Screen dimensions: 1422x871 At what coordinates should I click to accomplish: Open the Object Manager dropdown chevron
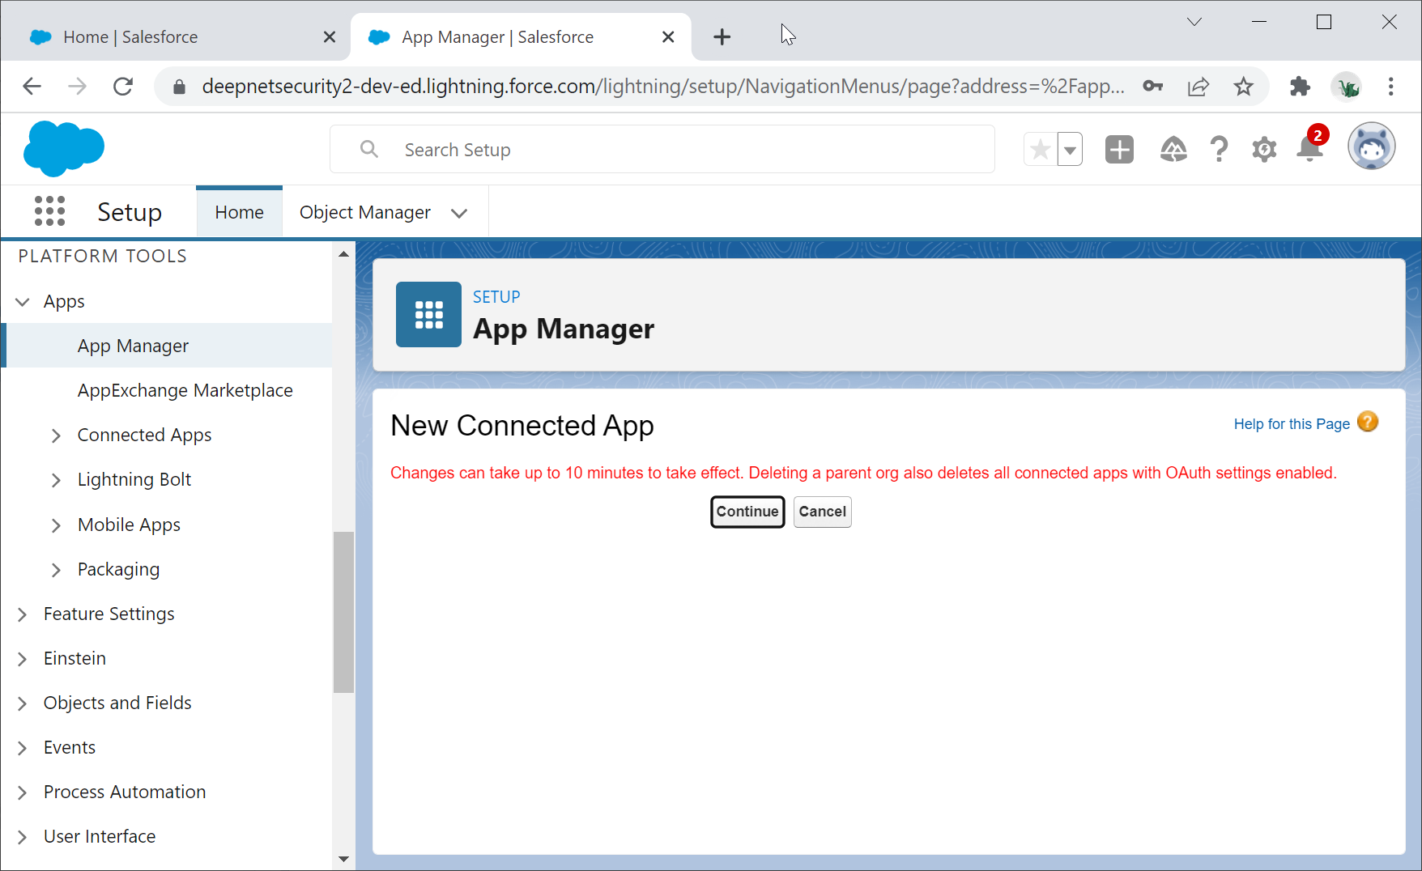(459, 213)
